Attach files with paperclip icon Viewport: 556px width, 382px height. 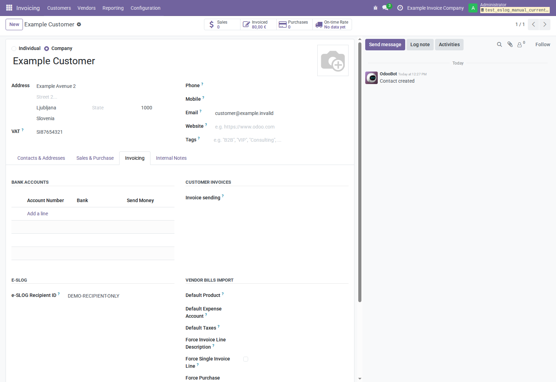510,44
